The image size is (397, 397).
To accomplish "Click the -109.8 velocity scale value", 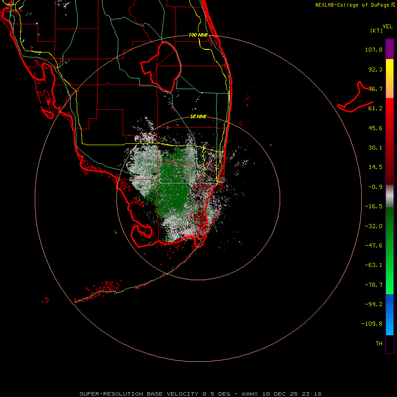I will click(x=372, y=324).
